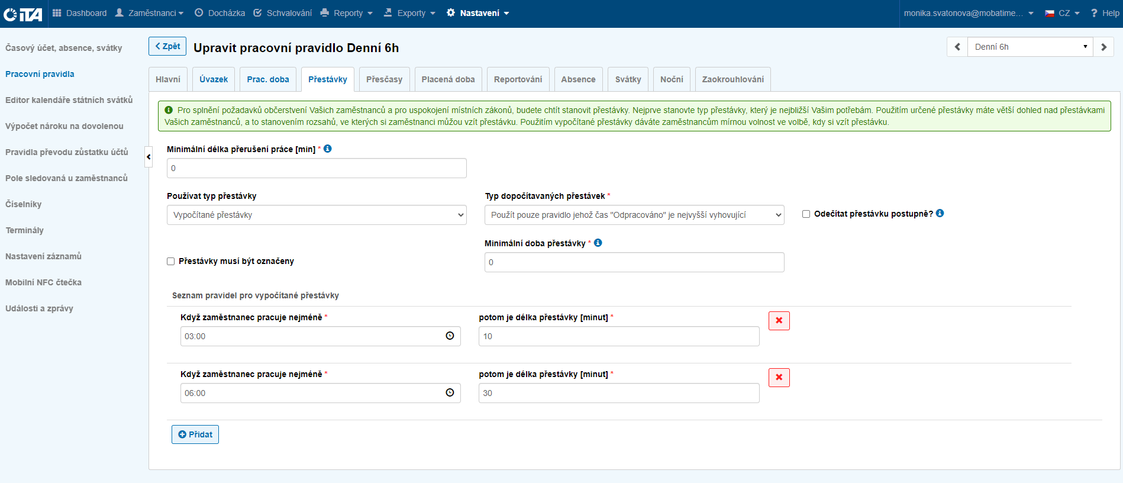Enable Odečítat přestávku postupně checkbox
Screen dimensions: 1123x483
pyautogui.click(x=806, y=214)
